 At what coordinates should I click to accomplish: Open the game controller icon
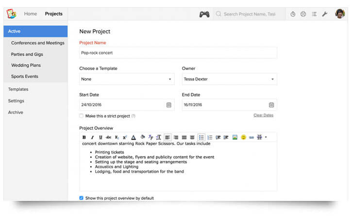click(204, 14)
